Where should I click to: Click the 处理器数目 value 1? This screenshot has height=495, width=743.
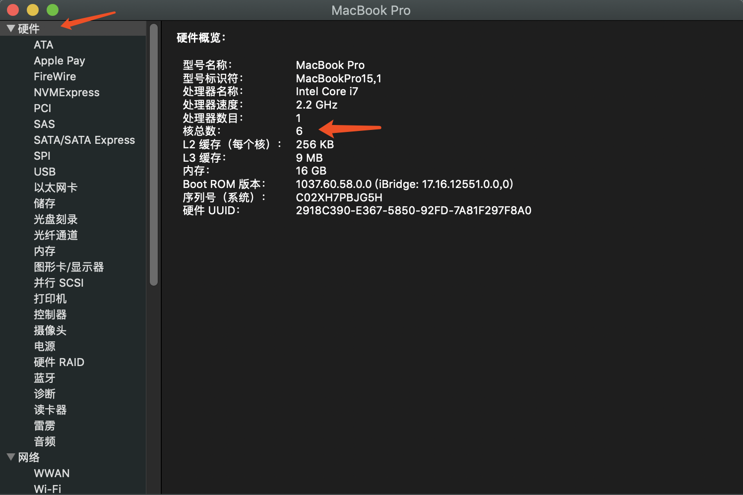click(x=298, y=118)
